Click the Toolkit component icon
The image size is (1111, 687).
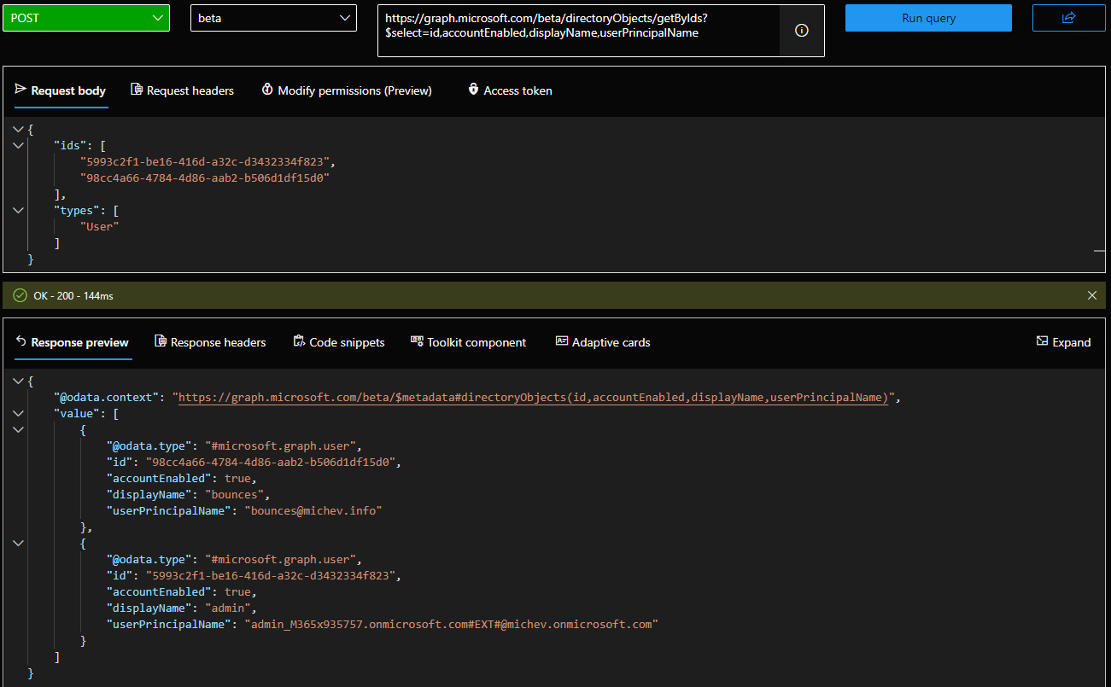point(417,341)
